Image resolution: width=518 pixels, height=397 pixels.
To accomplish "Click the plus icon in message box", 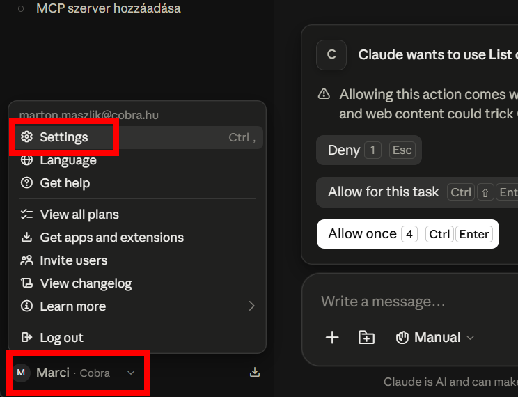I will click(x=332, y=338).
